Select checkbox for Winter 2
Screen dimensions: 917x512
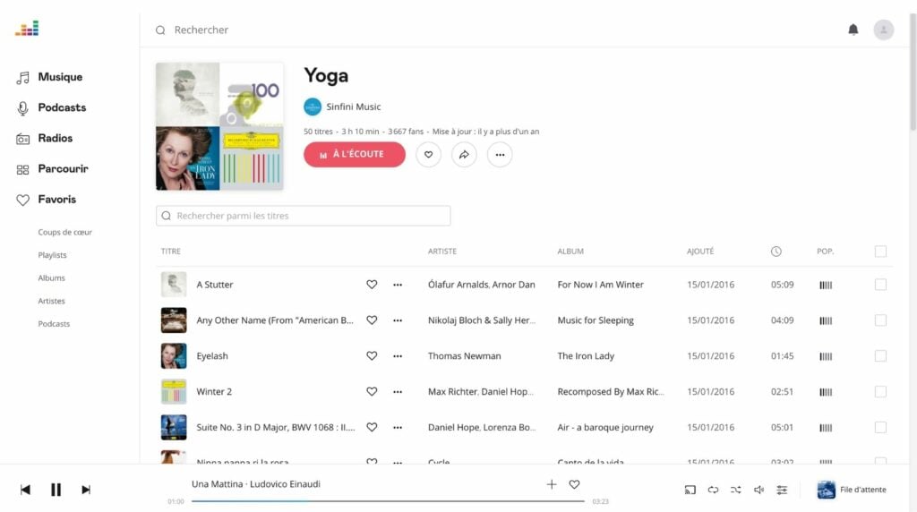(x=880, y=391)
